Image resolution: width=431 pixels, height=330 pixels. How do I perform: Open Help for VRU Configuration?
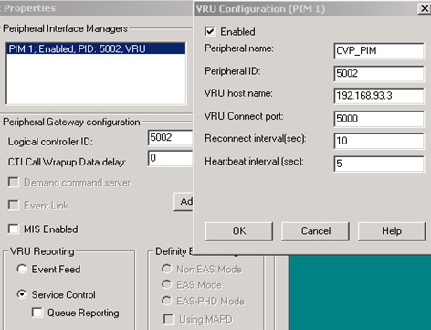tap(392, 231)
